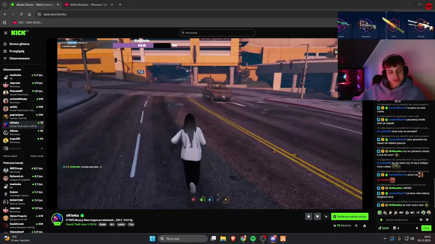Navigate back with the browser back arrow
Screen dimensions: 435x244
point(5,14)
